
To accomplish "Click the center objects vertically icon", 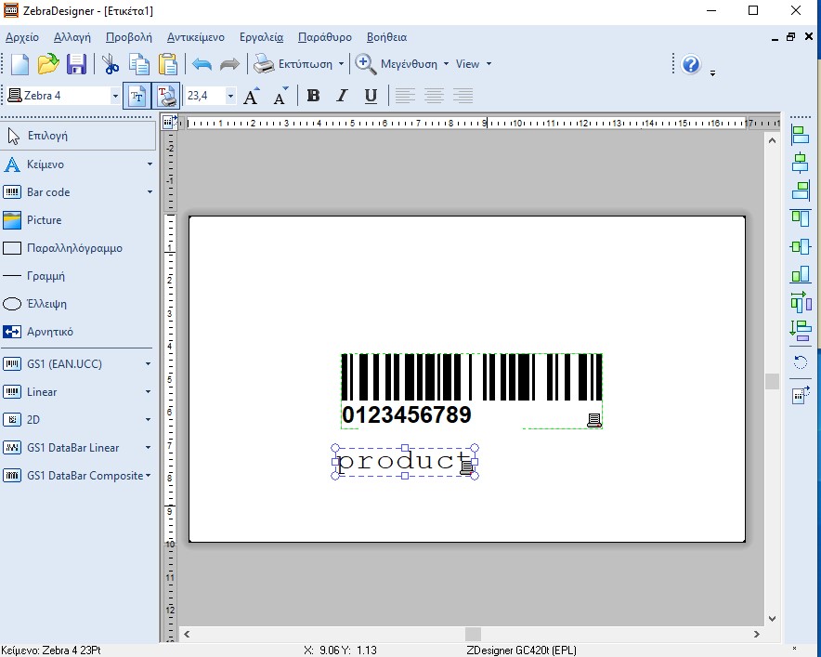I will coord(801,246).
